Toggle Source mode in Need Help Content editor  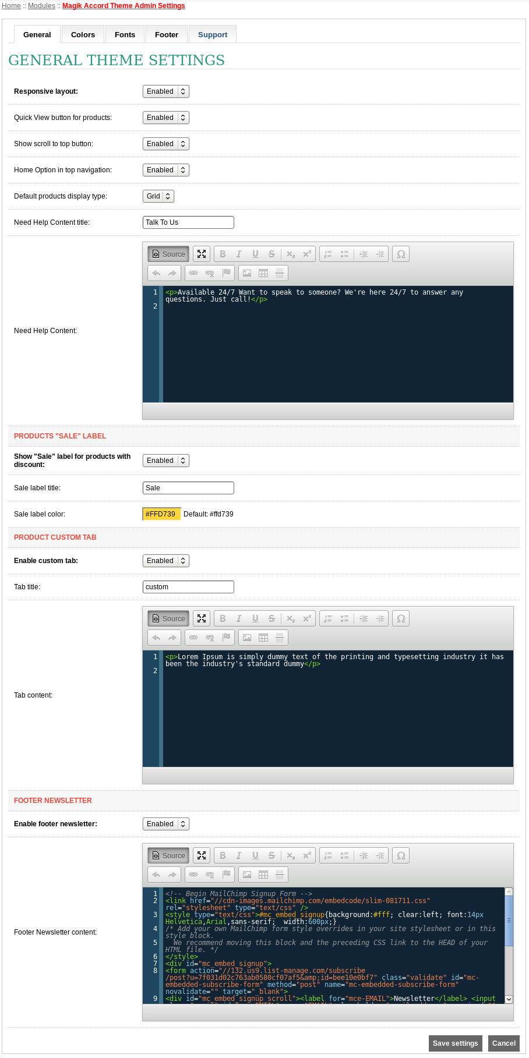[x=168, y=254]
